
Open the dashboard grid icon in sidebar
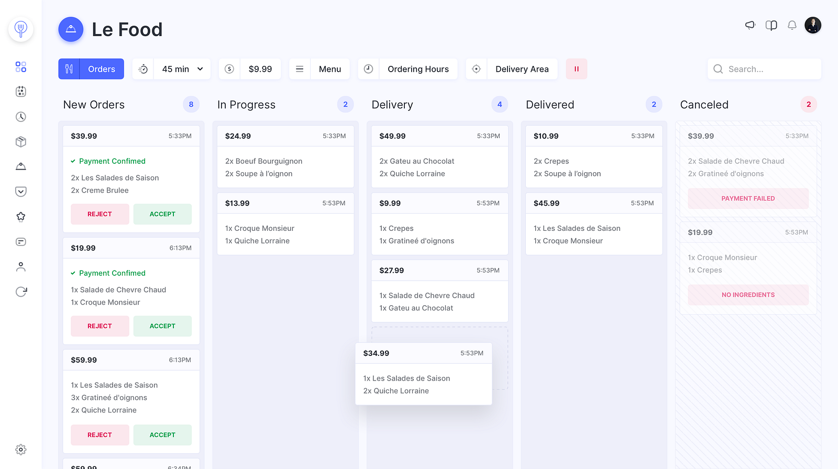click(21, 66)
